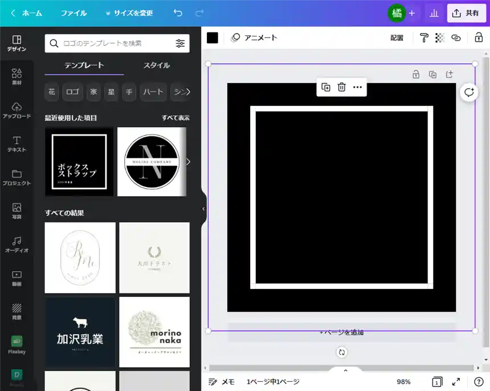Open the transparency checkerboard icon
Image resolution: width=490 pixels, height=391 pixels.
click(x=440, y=38)
